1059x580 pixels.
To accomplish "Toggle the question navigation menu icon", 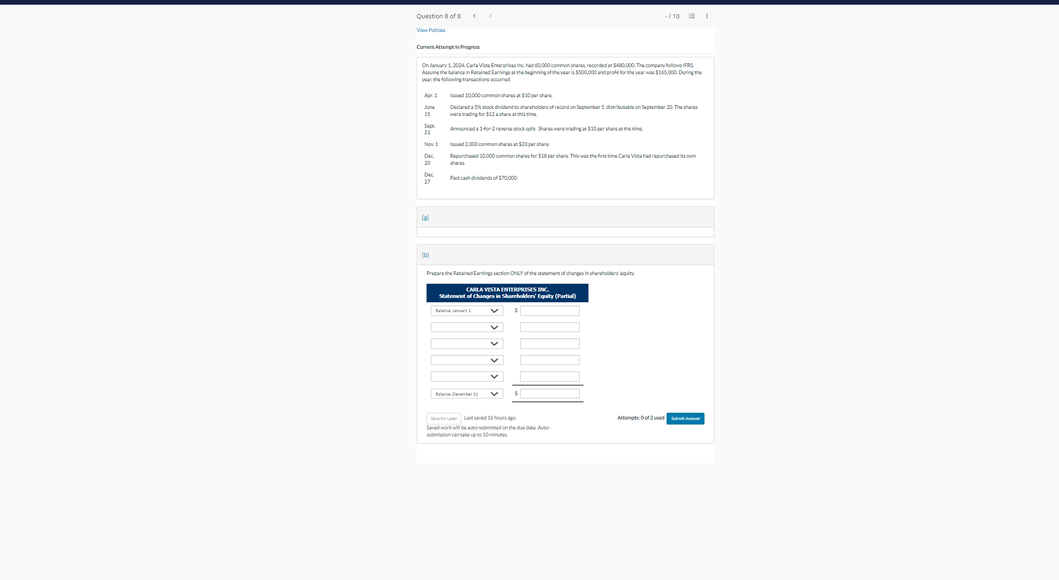I will point(692,15).
